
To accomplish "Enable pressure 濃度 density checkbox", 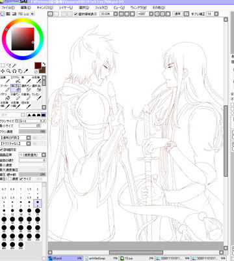I will point(9,179).
